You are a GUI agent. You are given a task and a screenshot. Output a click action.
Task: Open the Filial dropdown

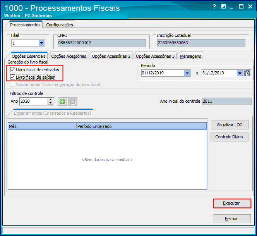42,43
